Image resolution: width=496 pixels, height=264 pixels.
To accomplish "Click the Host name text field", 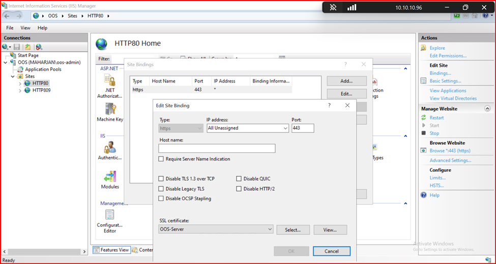I will 217,148.
